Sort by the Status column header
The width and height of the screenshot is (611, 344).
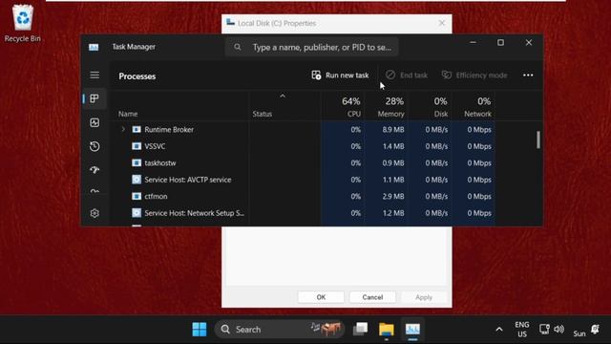[263, 114]
